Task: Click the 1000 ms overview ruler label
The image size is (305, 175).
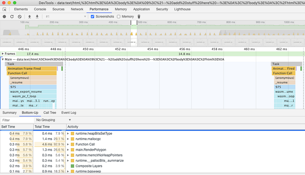Action: coord(289,22)
